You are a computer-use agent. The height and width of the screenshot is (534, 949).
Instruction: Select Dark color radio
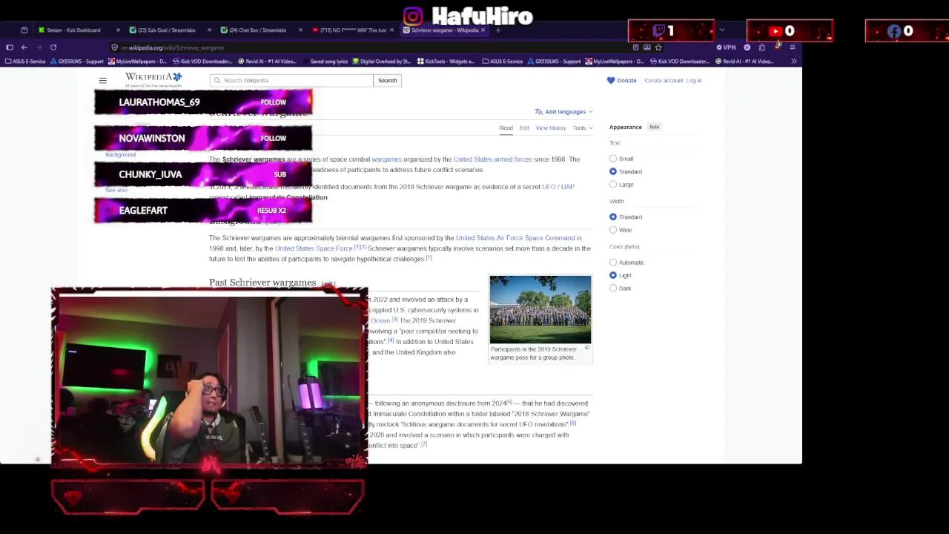pyautogui.click(x=613, y=289)
